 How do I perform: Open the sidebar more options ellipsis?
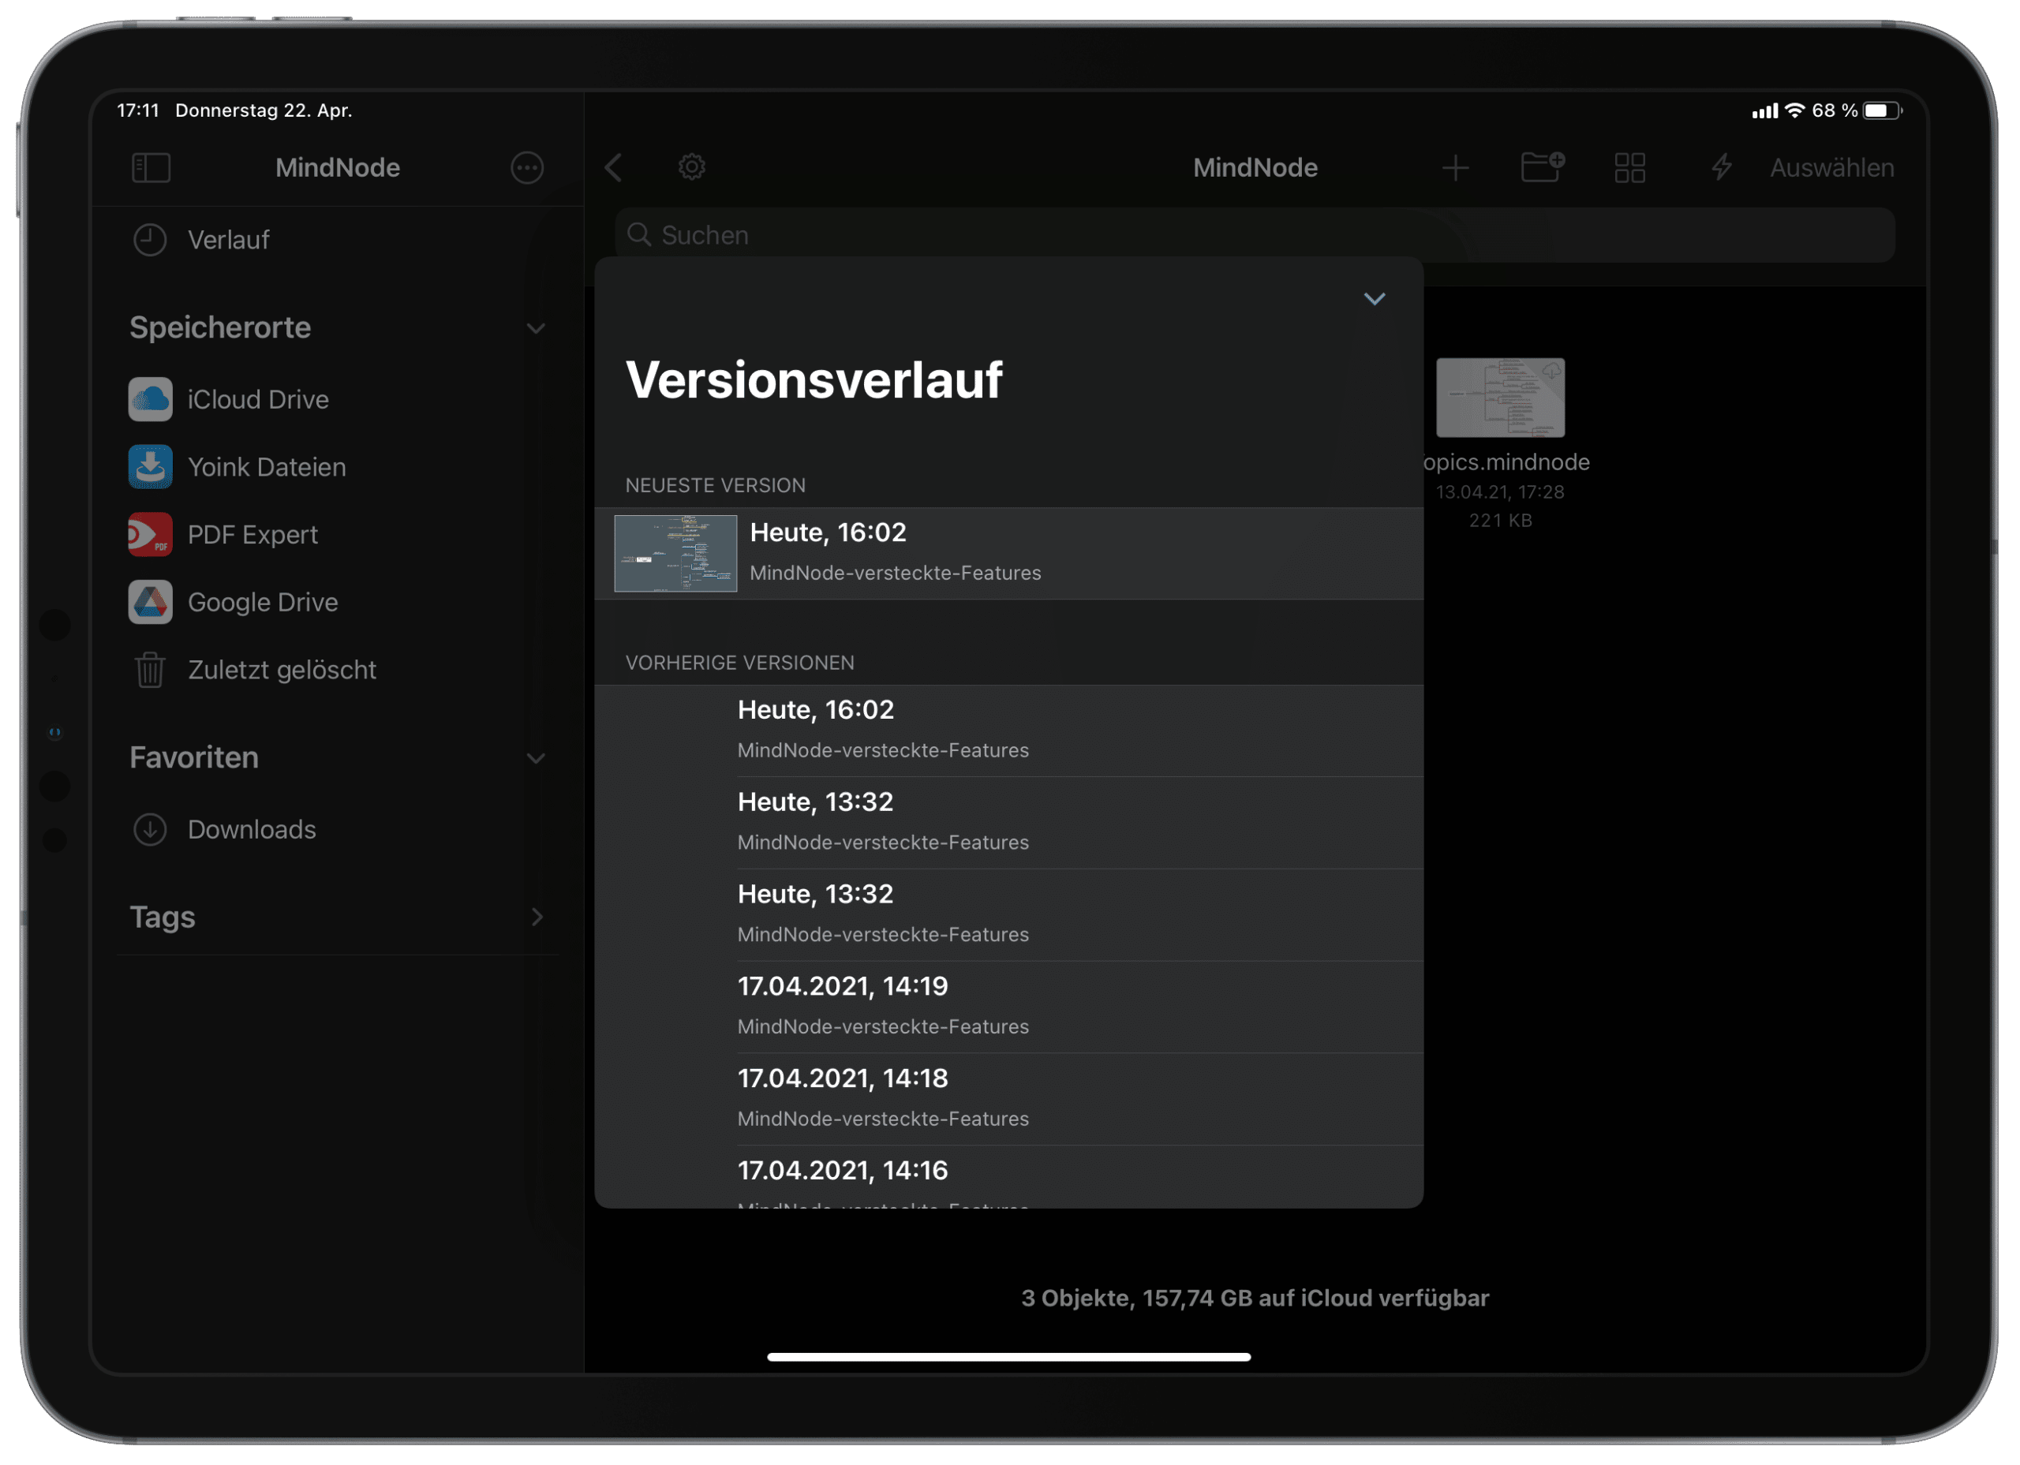pos(527,167)
